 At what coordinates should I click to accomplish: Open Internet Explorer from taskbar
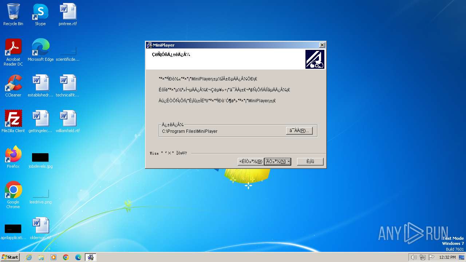[29, 257]
